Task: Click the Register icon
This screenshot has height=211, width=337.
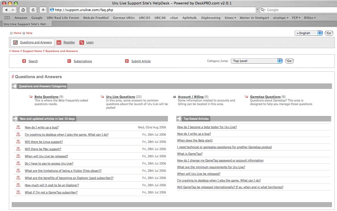Action: tap(59, 43)
